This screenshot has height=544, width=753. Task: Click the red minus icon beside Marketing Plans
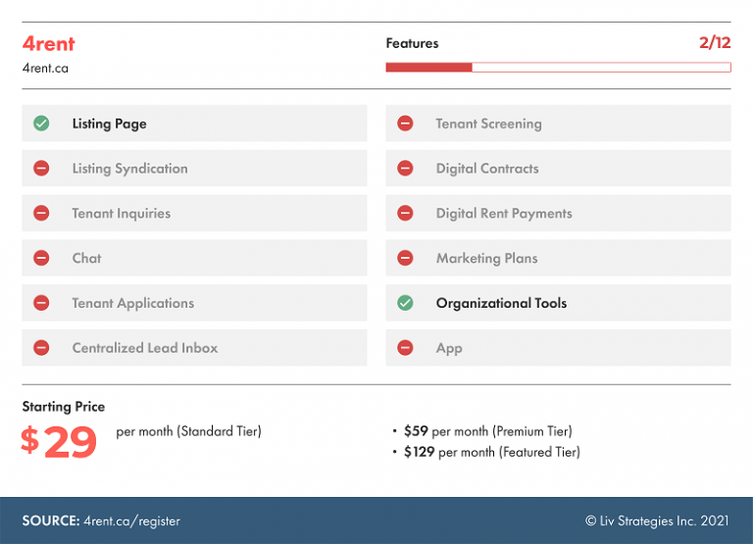tap(405, 258)
